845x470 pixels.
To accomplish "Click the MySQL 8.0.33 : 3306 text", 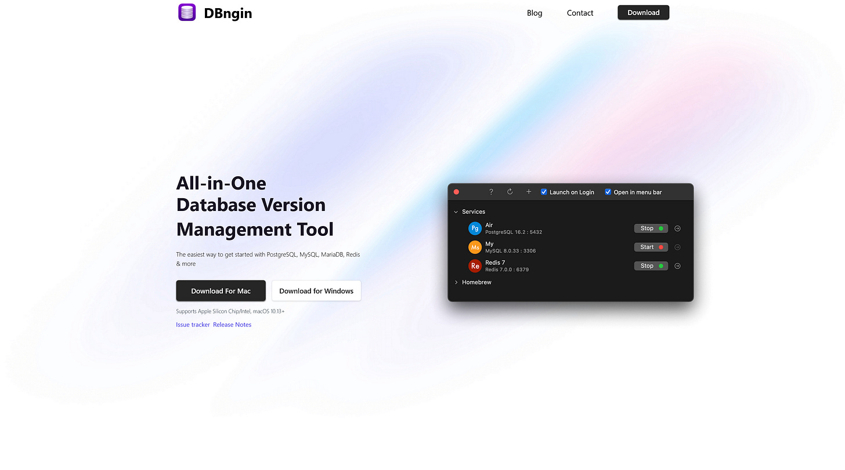I will pos(511,251).
